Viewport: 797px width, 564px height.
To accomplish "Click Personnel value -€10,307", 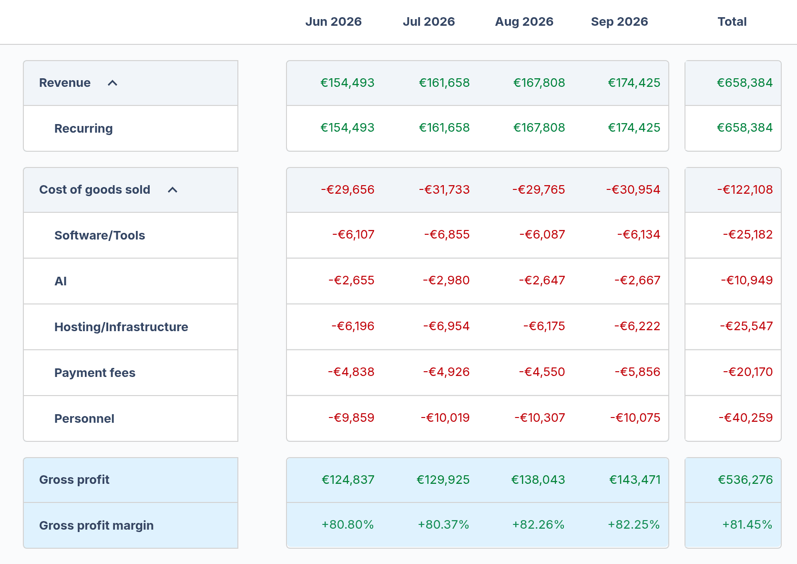I will coord(540,418).
